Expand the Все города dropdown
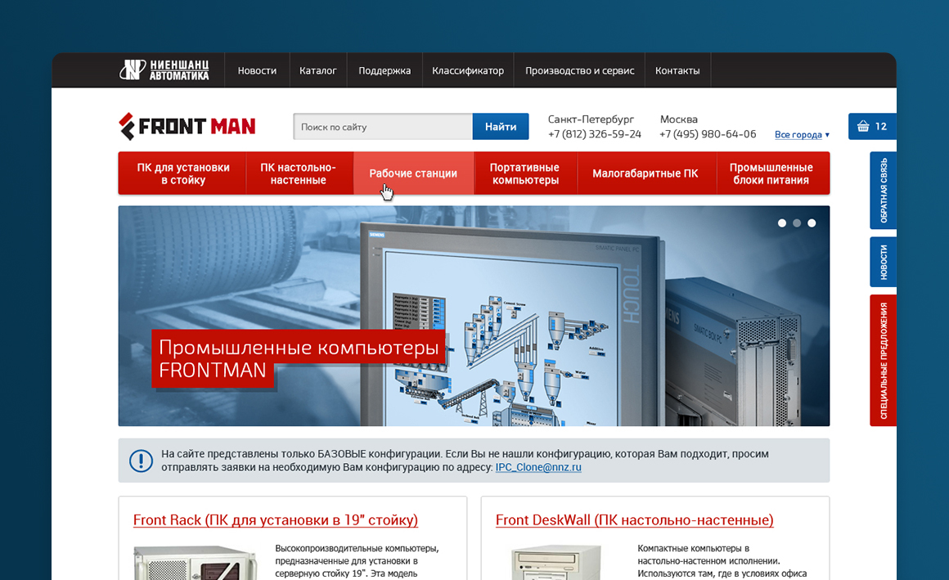 pyautogui.click(x=802, y=134)
